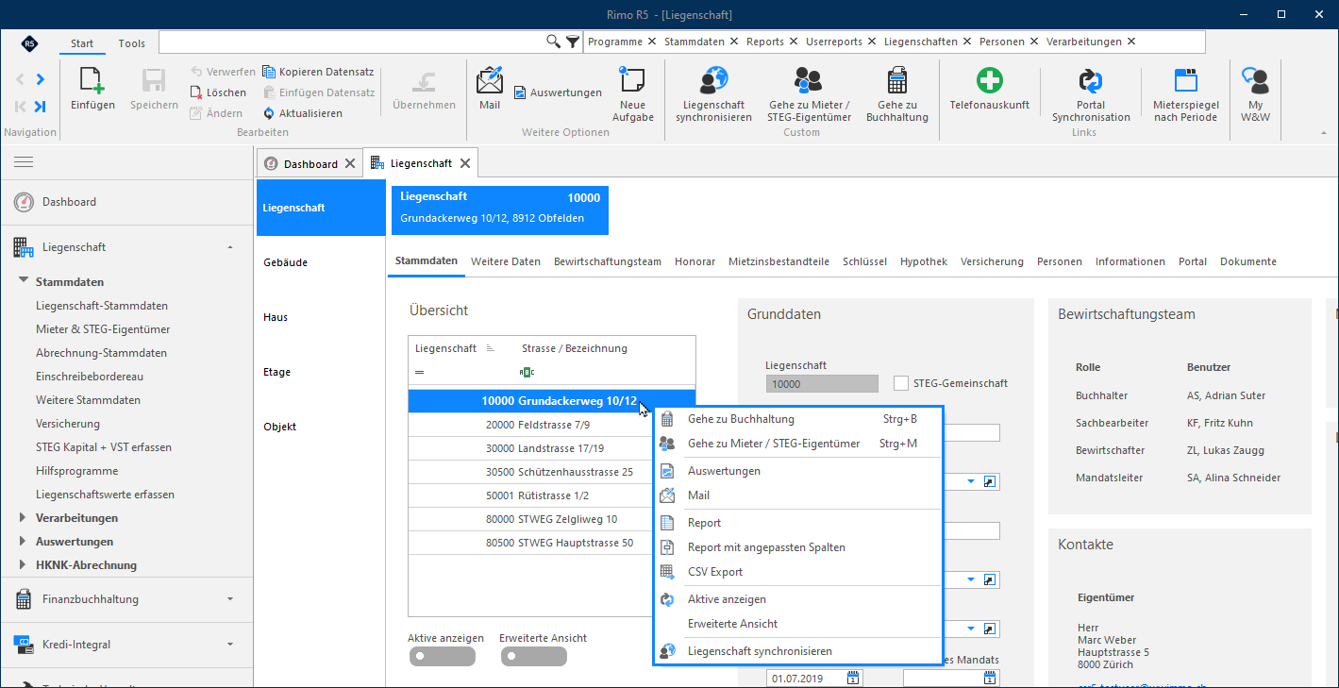Open Neue Aufgabe from the ribbon
The width and height of the screenshot is (1339, 688).
point(631,80)
